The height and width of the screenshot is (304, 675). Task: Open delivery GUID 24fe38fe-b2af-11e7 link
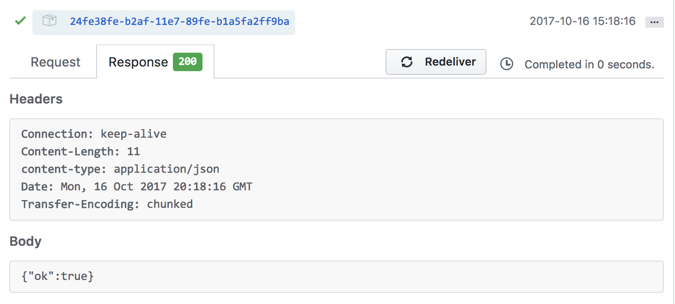point(179,21)
